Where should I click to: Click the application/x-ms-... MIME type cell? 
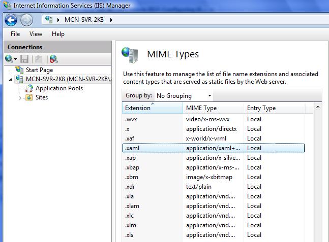click(x=213, y=167)
